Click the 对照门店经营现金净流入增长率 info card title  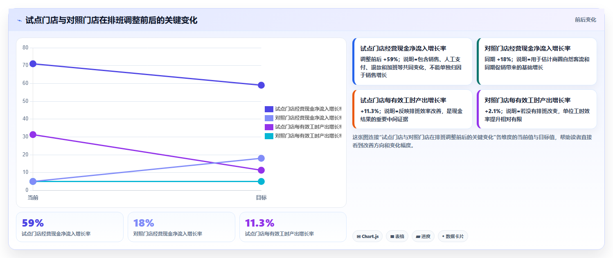(527, 49)
